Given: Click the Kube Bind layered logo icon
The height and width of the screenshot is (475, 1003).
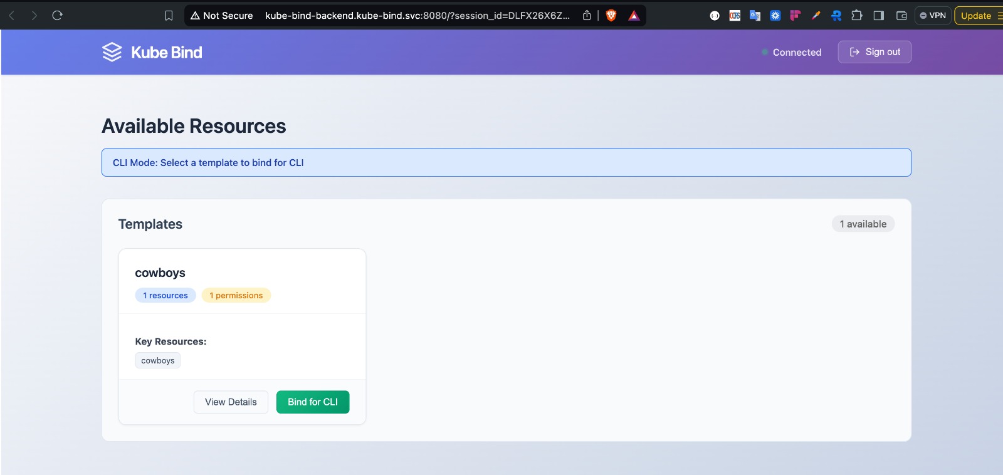Looking at the screenshot, I should click(112, 52).
